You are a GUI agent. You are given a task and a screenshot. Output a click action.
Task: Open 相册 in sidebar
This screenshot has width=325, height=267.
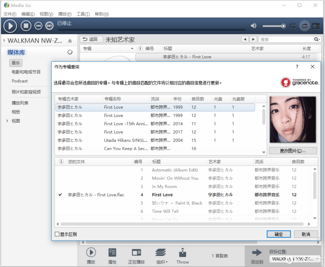[16, 112]
